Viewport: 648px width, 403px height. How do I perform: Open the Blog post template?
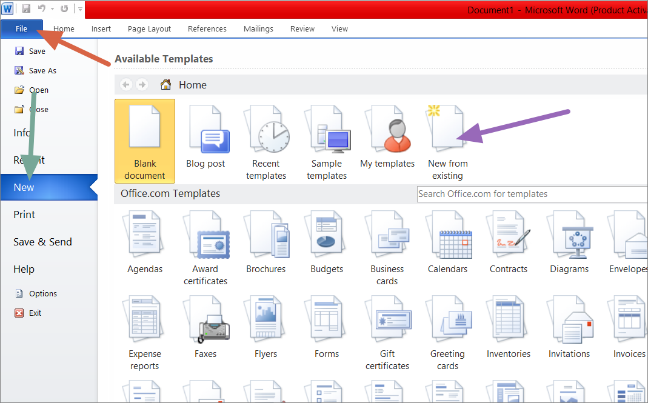[205, 138]
